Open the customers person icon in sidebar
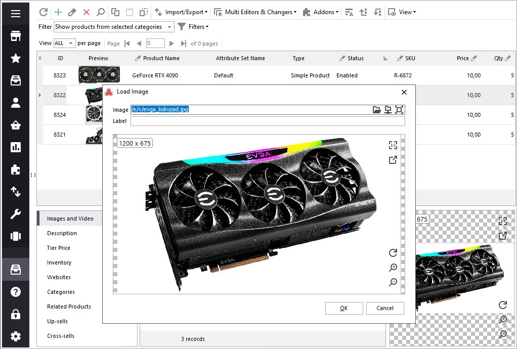 [x=16, y=103]
